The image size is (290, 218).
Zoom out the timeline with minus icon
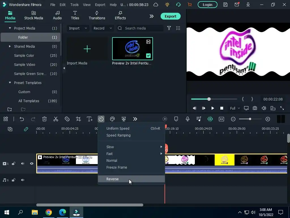[x=233, y=119]
